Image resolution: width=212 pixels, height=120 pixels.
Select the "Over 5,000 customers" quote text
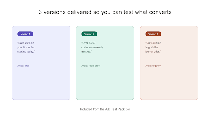(x=92, y=47)
